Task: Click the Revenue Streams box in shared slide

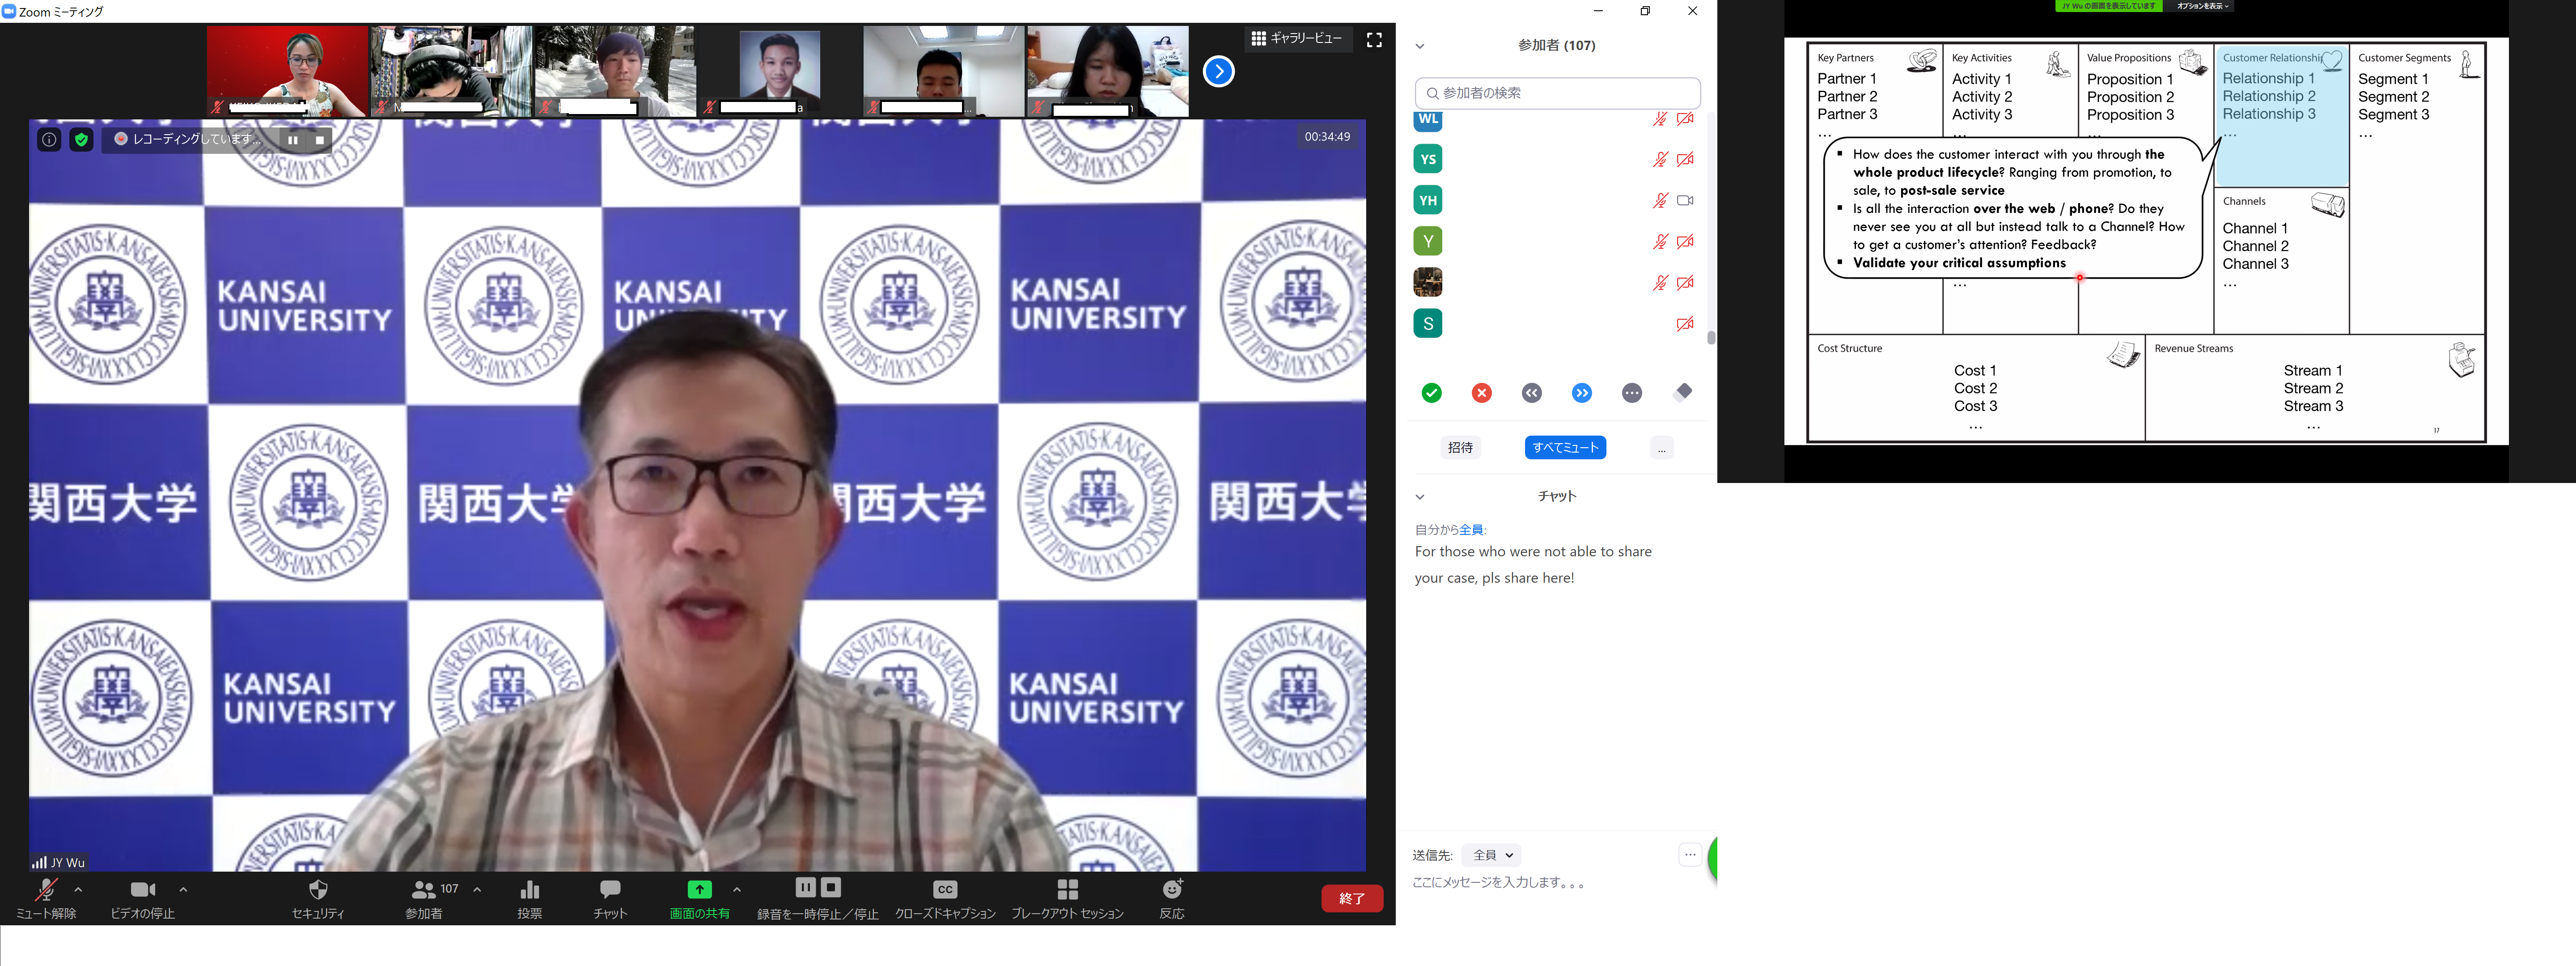Action: pos(2314,388)
